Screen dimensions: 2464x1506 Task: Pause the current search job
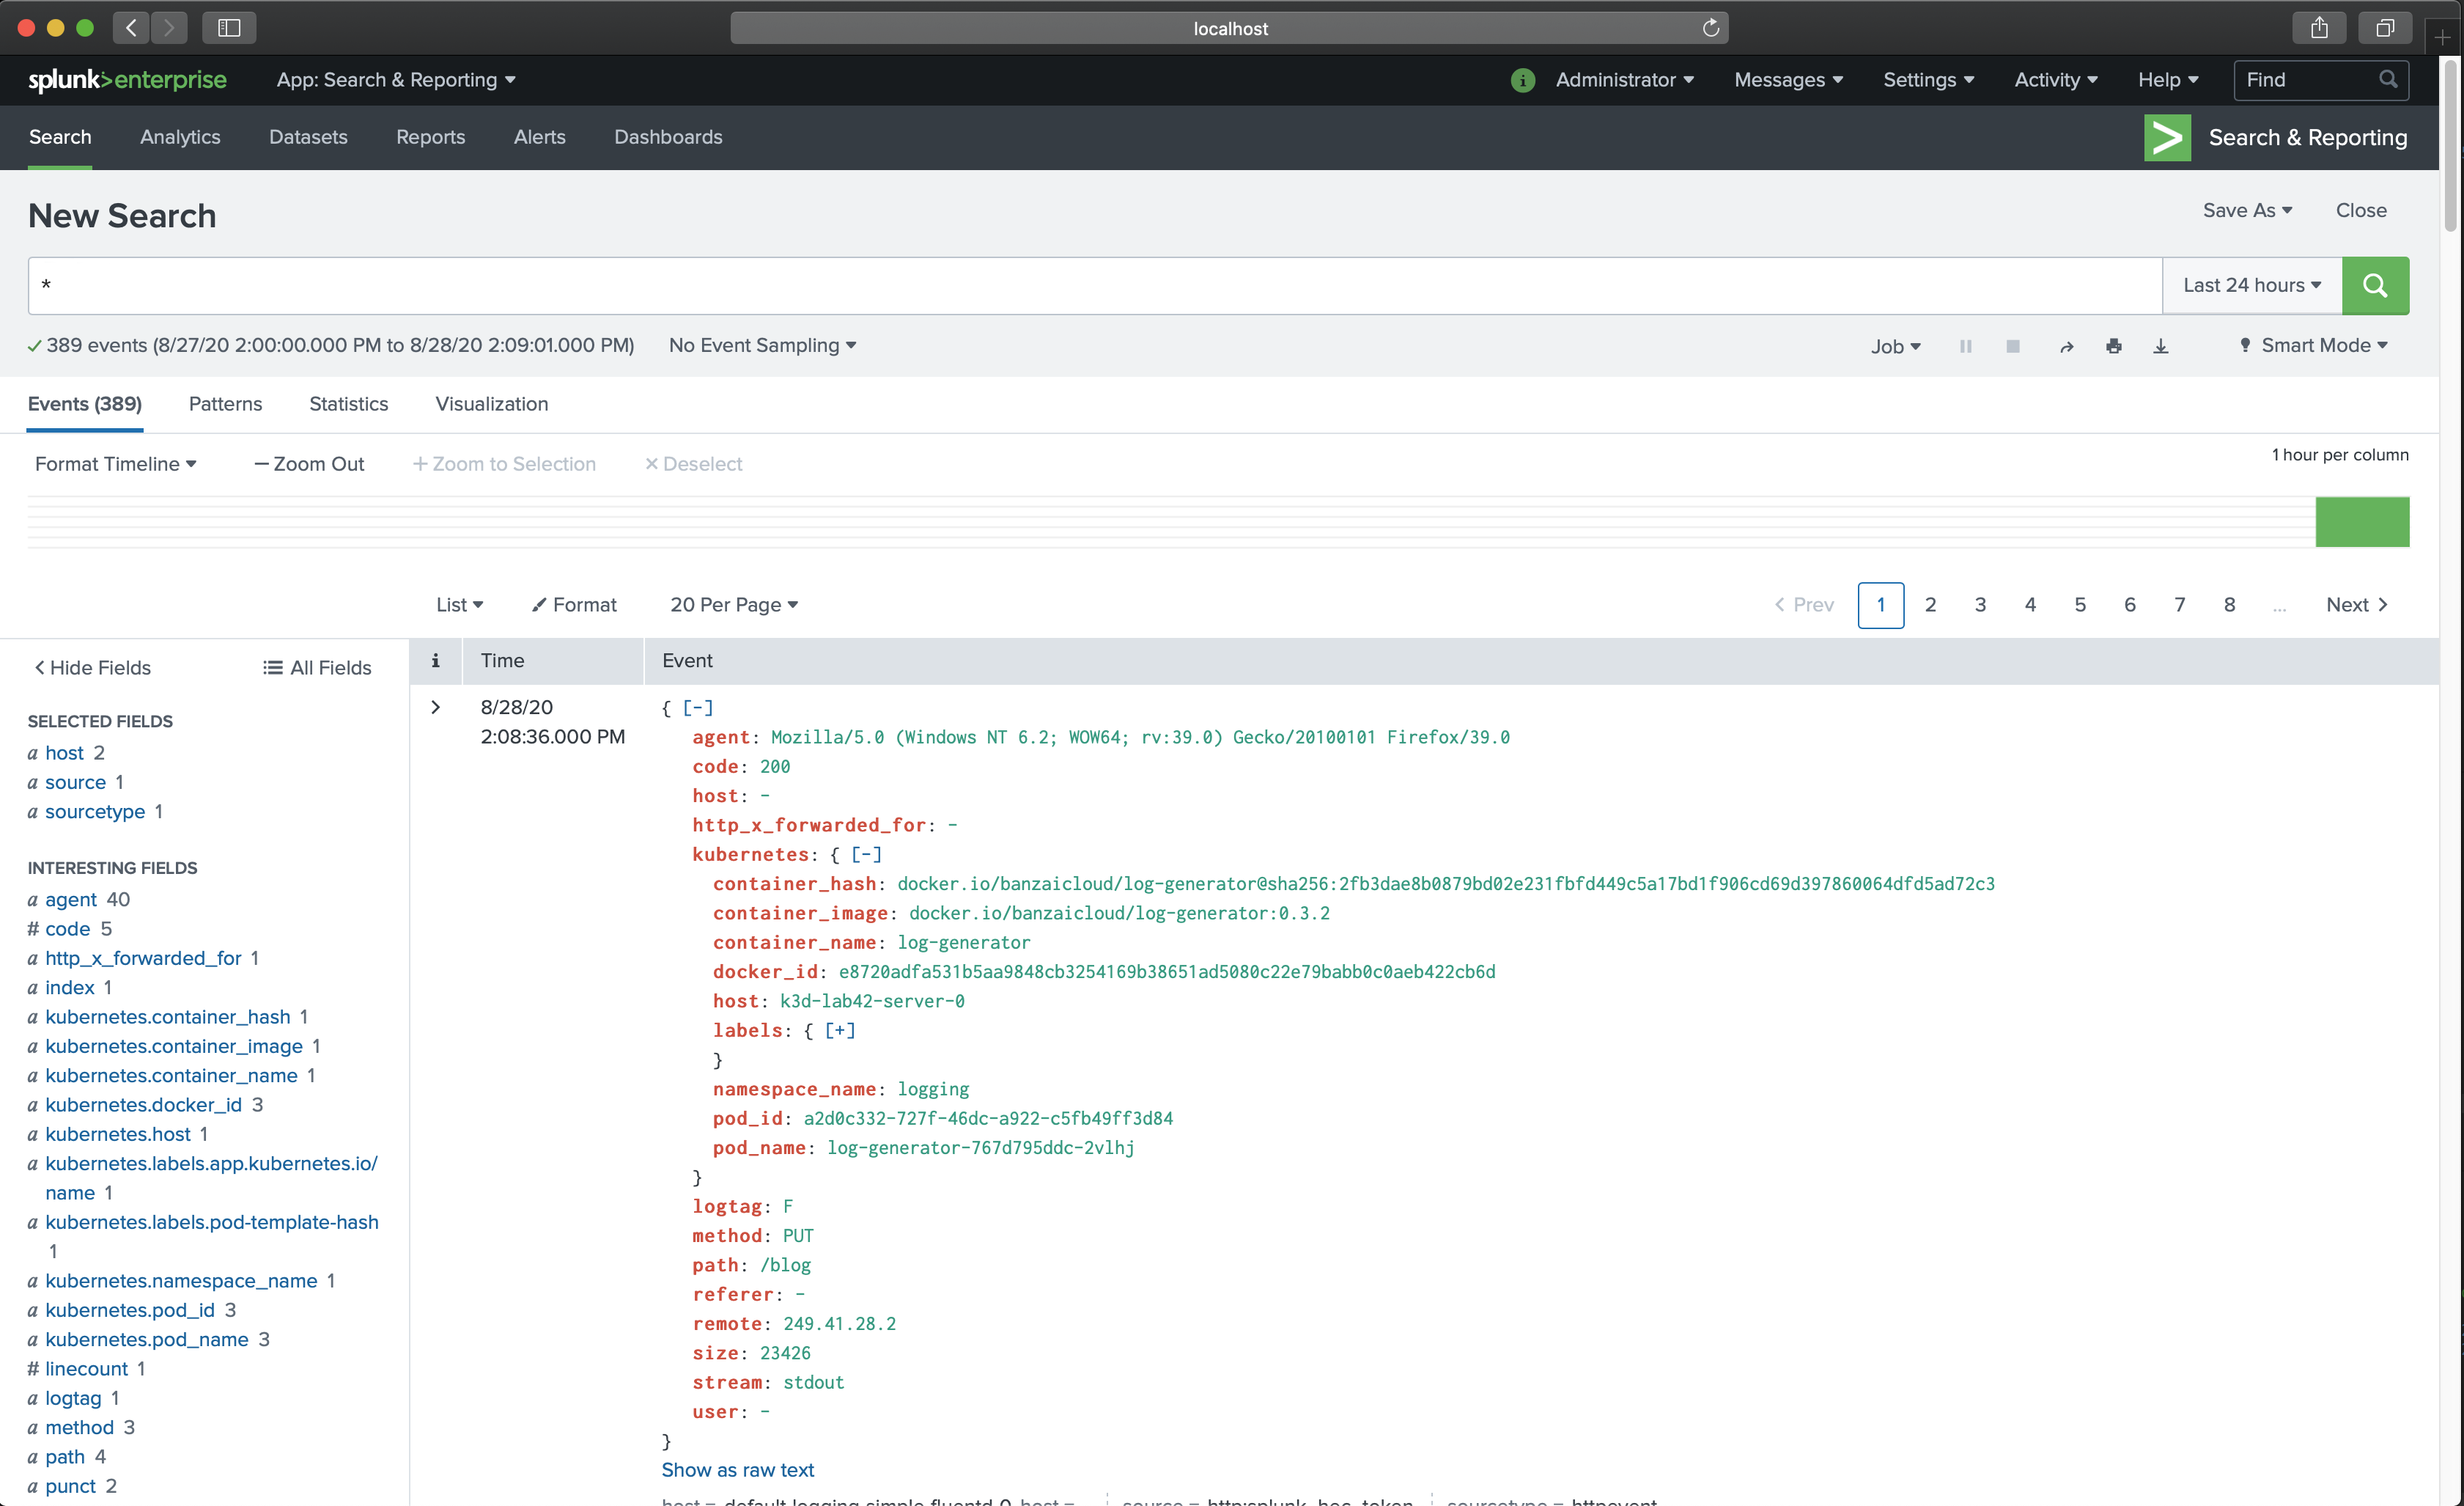pos(1965,345)
